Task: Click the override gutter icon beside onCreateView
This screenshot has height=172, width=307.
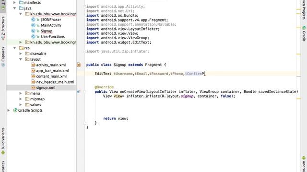Action: (x=79, y=91)
